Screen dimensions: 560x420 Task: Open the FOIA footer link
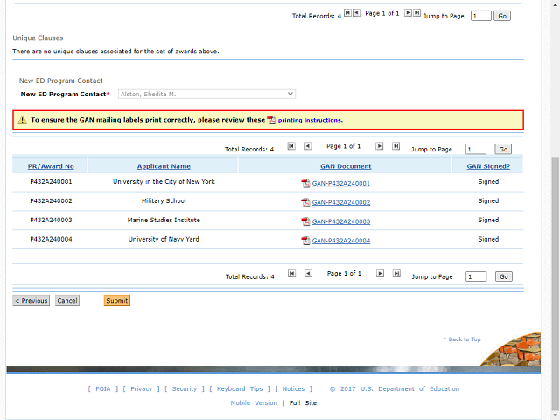[x=103, y=388]
